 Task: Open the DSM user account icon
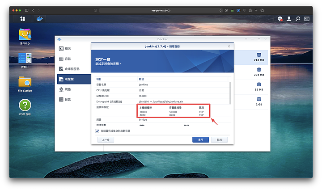[x=289, y=19]
